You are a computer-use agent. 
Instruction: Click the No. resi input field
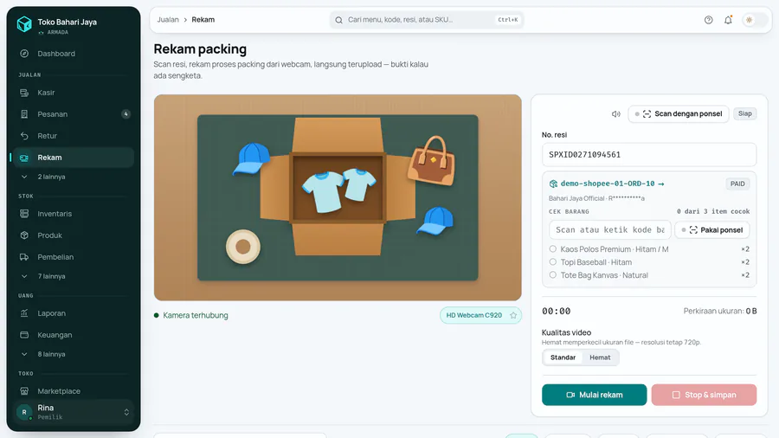(x=649, y=155)
